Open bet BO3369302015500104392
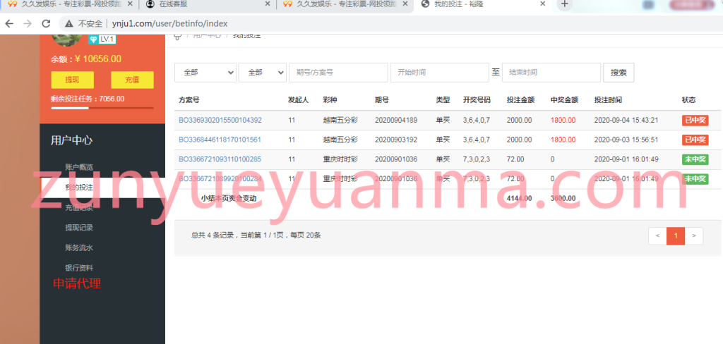Viewport: 723px width, 344px height. pos(220,121)
